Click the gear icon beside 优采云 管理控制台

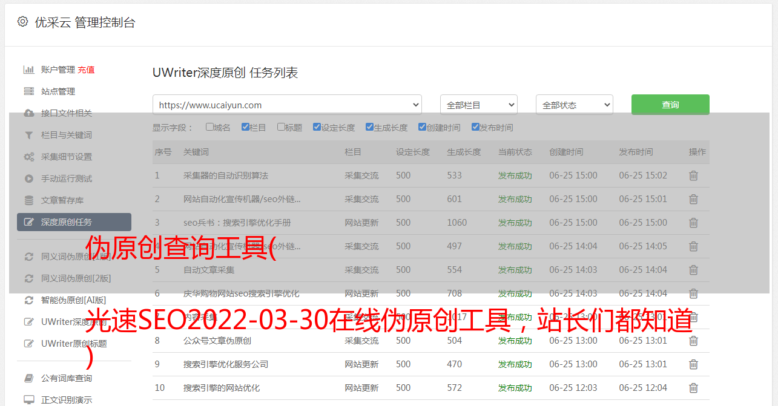[x=22, y=22]
